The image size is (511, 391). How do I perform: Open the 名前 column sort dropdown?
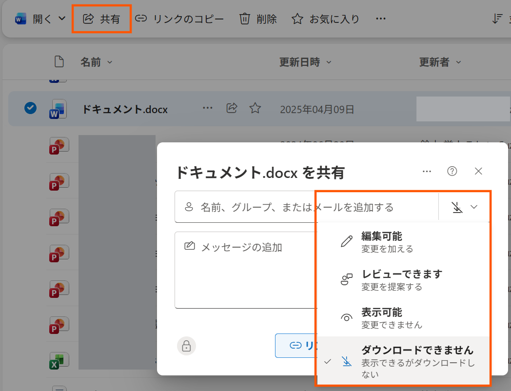pyautogui.click(x=110, y=62)
